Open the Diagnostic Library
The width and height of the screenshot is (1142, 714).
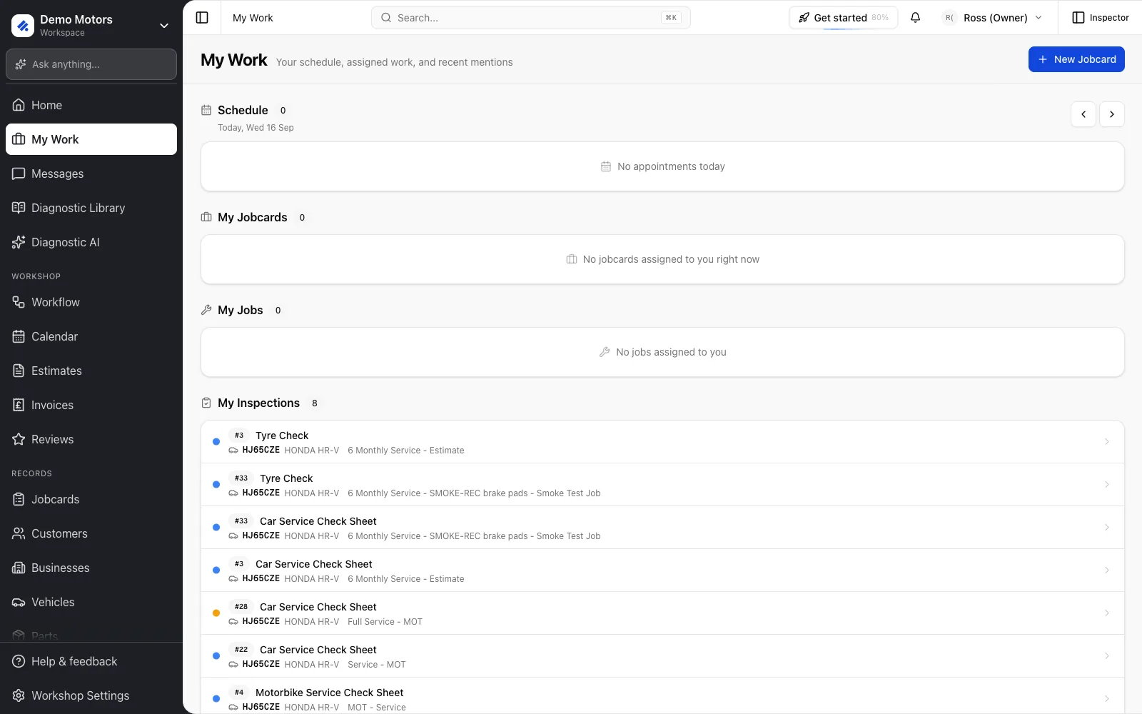(91, 208)
